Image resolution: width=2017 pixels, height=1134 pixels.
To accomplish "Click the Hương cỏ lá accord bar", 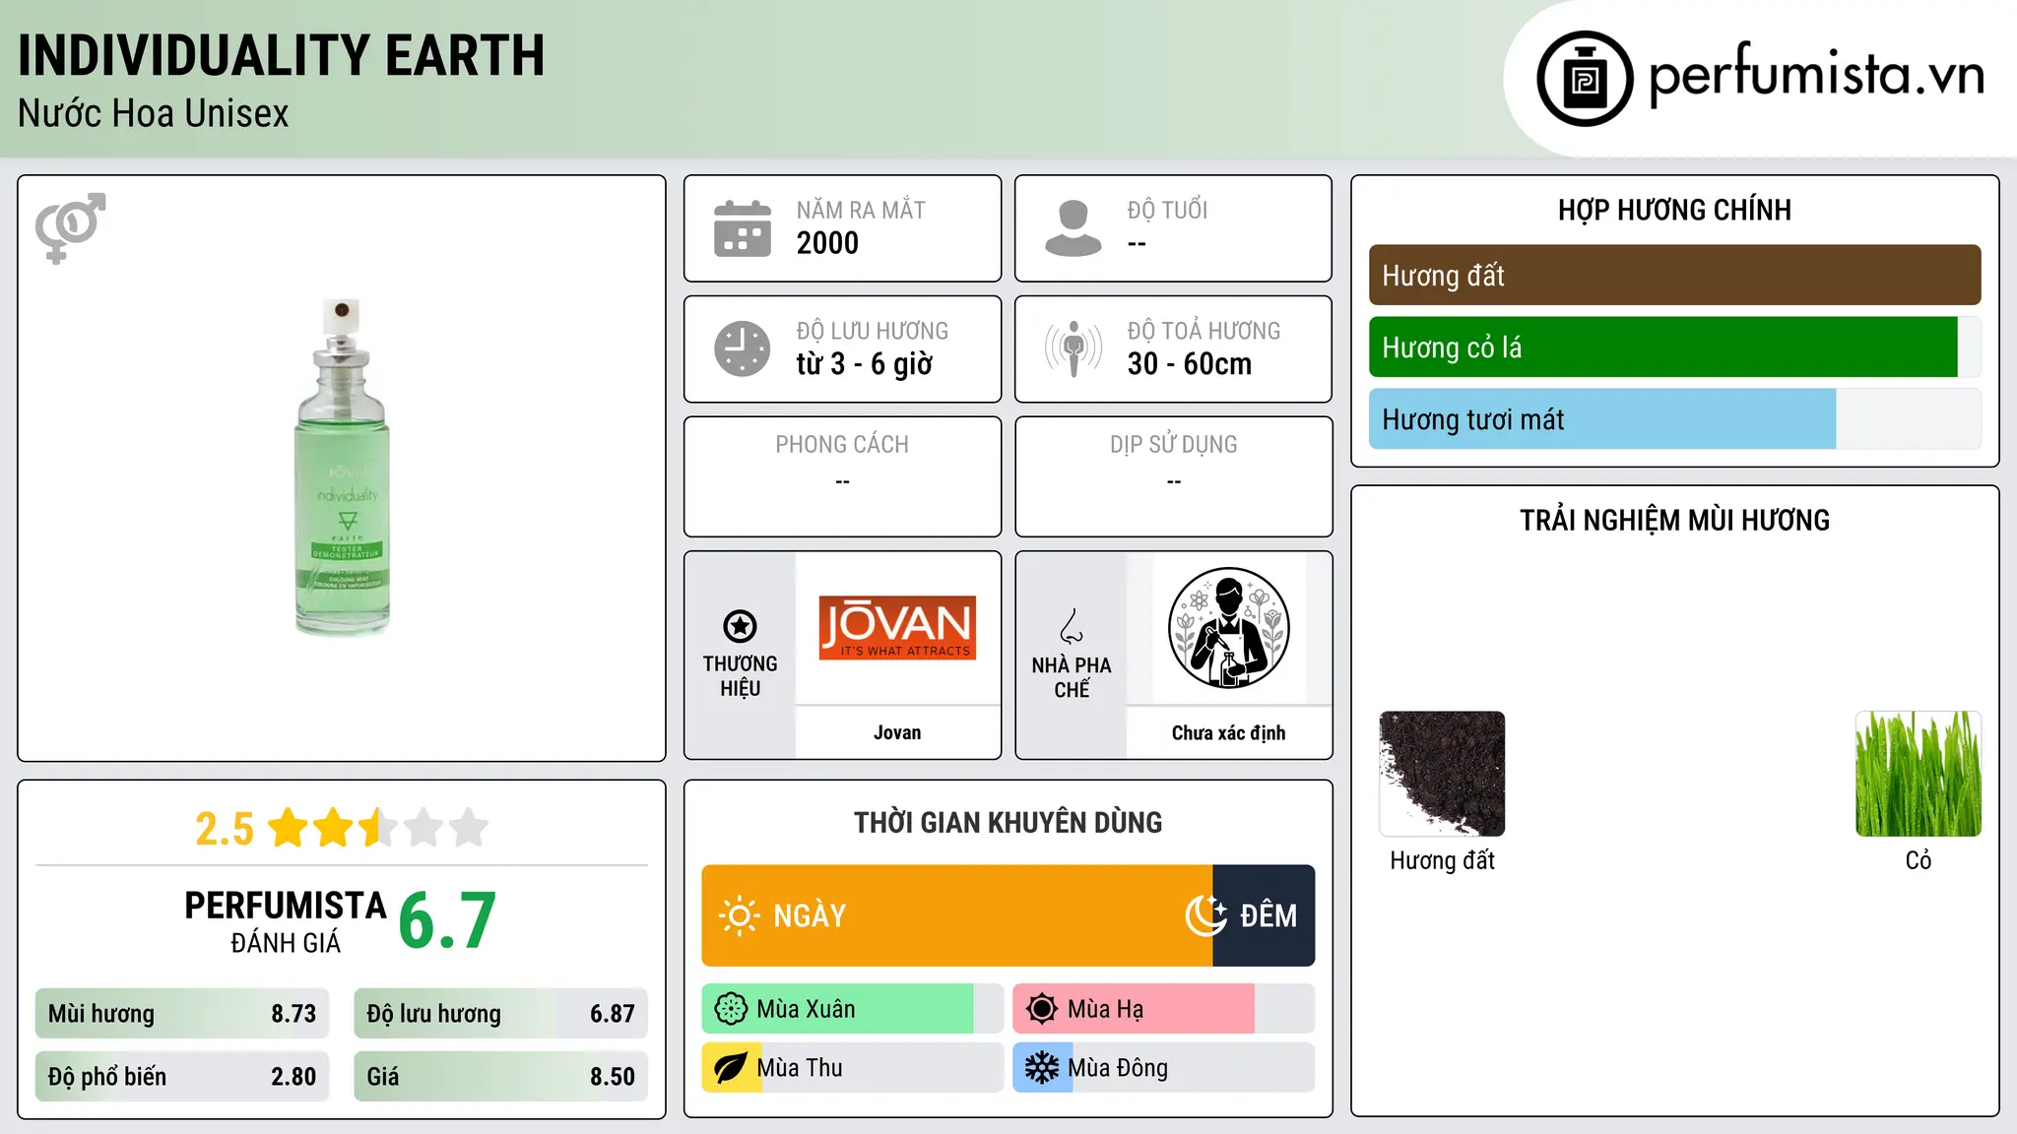I will pos(1674,347).
